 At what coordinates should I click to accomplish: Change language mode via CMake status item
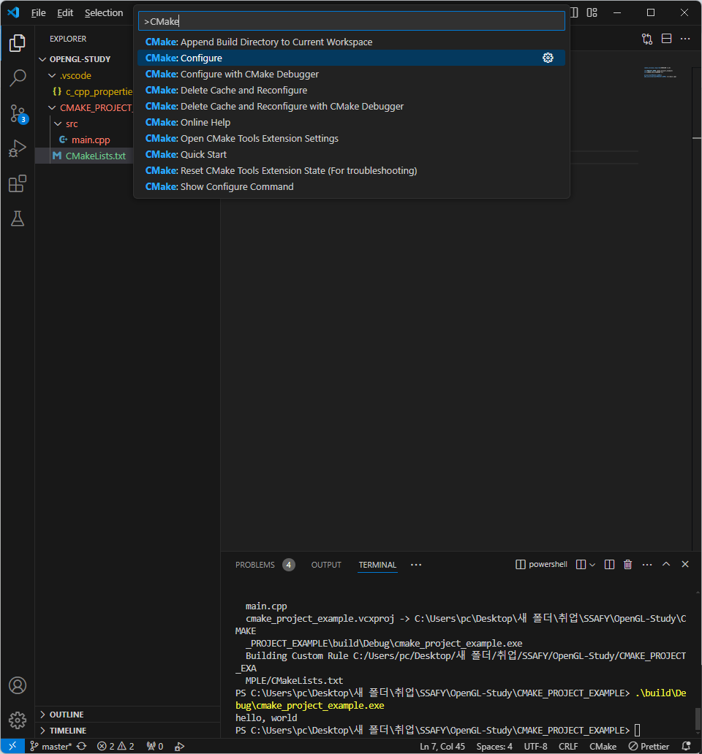click(x=603, y=746)
